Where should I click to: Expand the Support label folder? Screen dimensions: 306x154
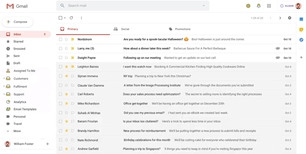coord(4,94)
